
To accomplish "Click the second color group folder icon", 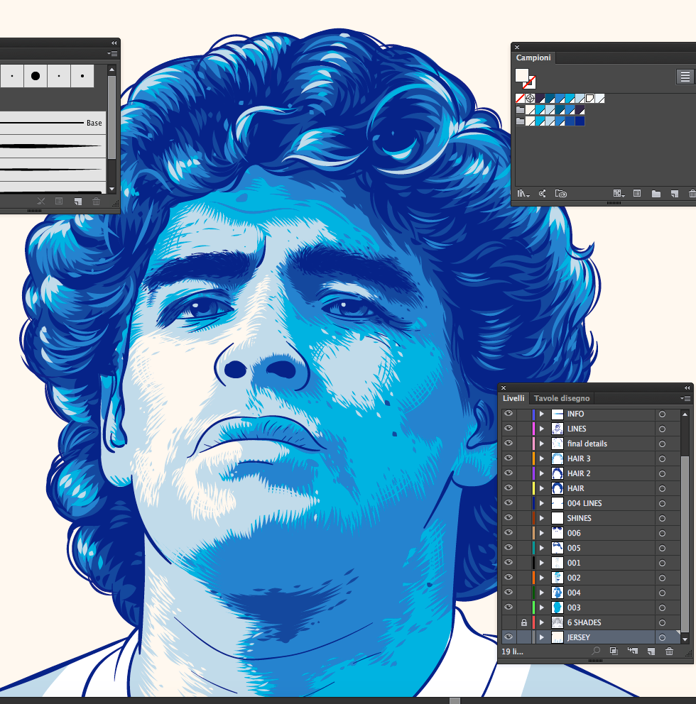I will click(x=521, y=121).
